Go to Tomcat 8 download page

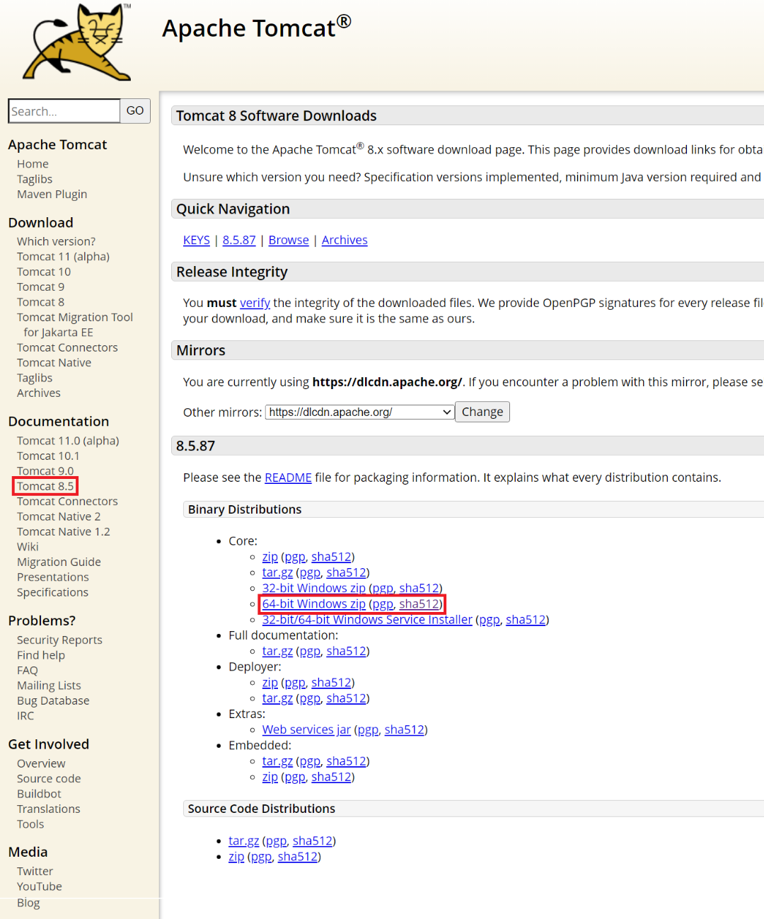point(40,302)
